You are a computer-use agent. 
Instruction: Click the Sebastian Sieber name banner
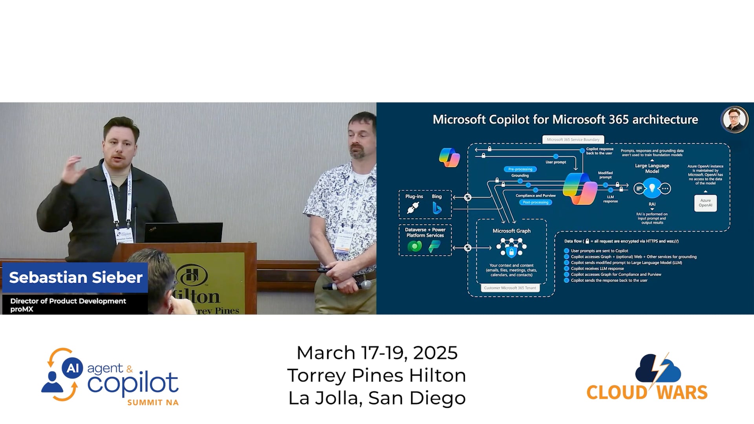(x=75, y=278)
